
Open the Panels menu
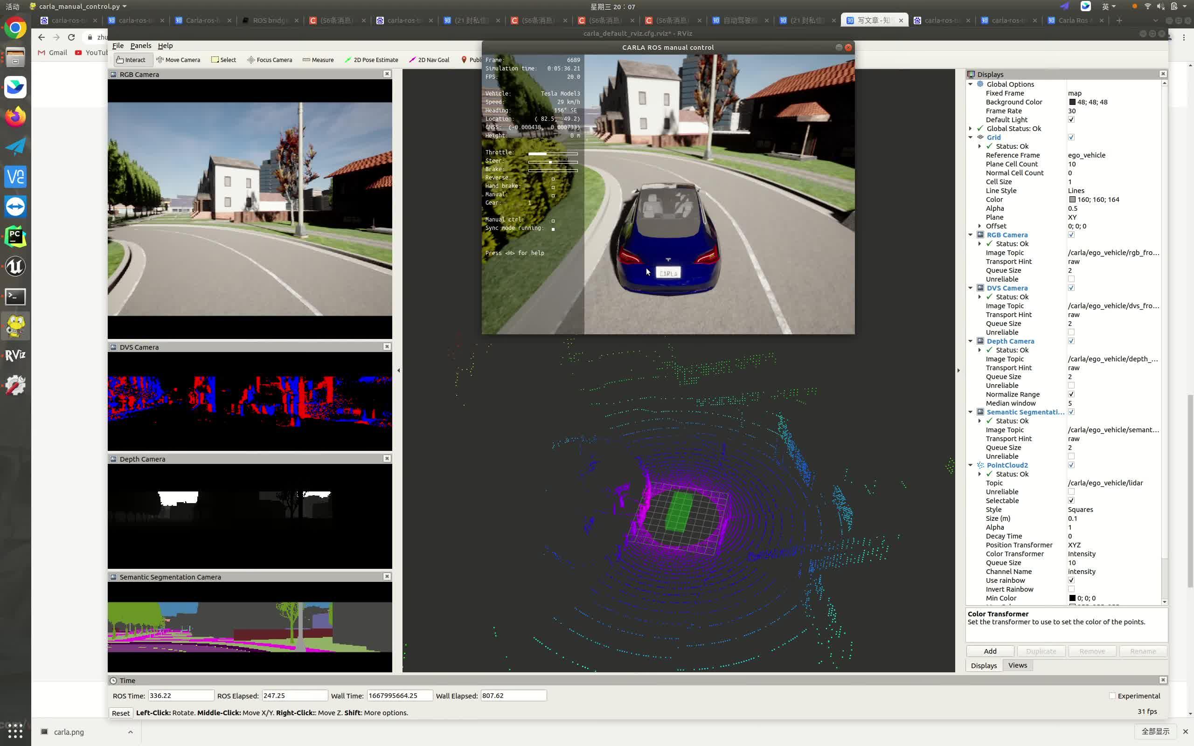140,45
